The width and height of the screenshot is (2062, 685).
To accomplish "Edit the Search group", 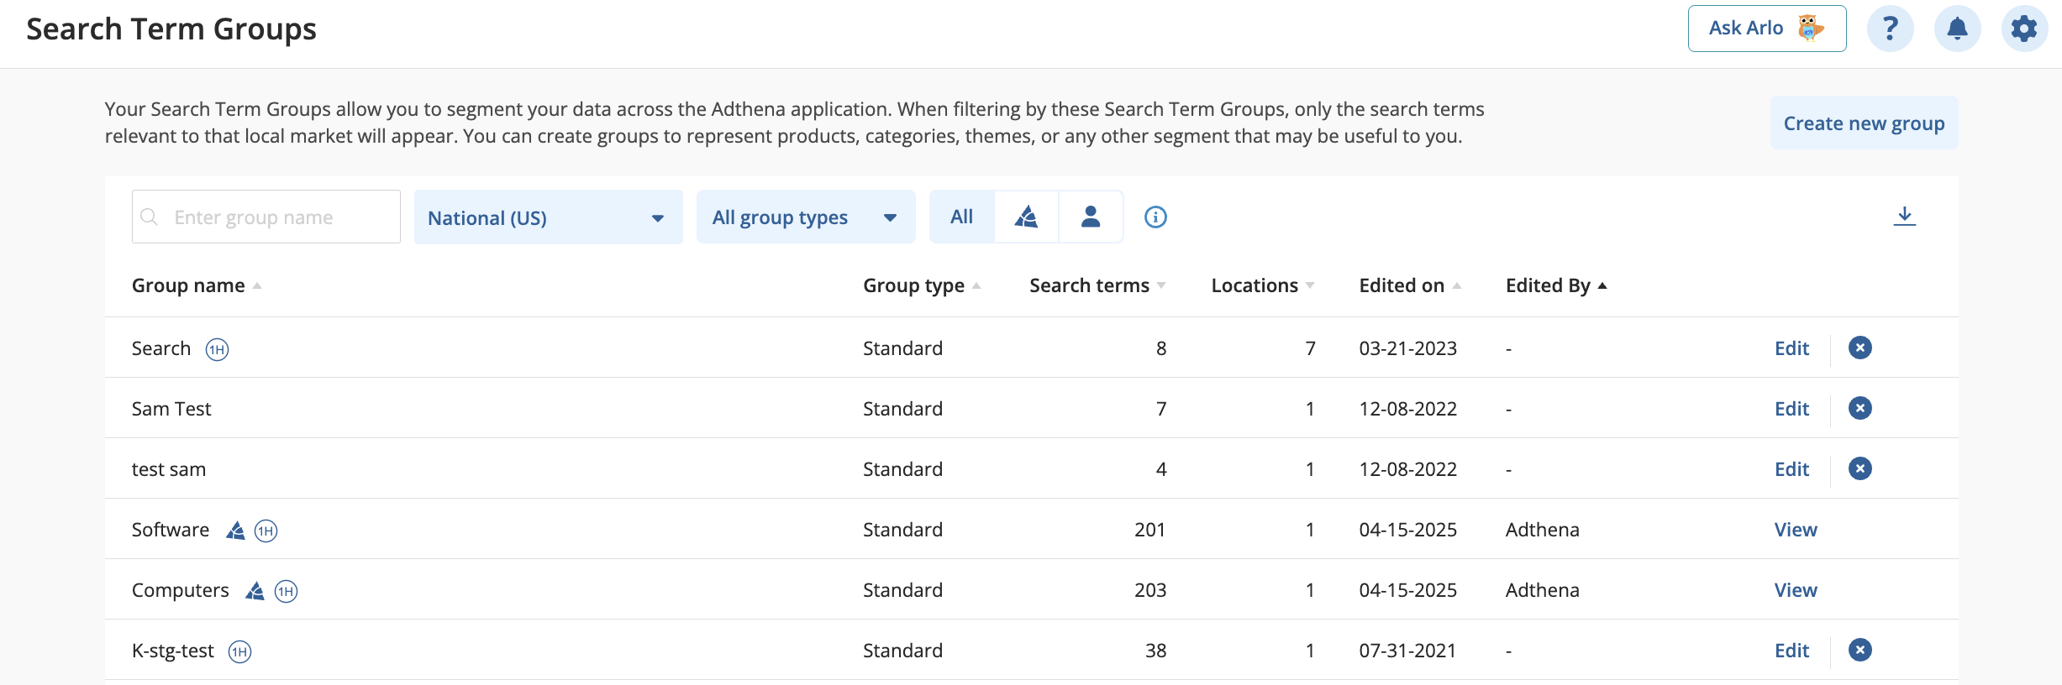I will tap(1791, 348).
